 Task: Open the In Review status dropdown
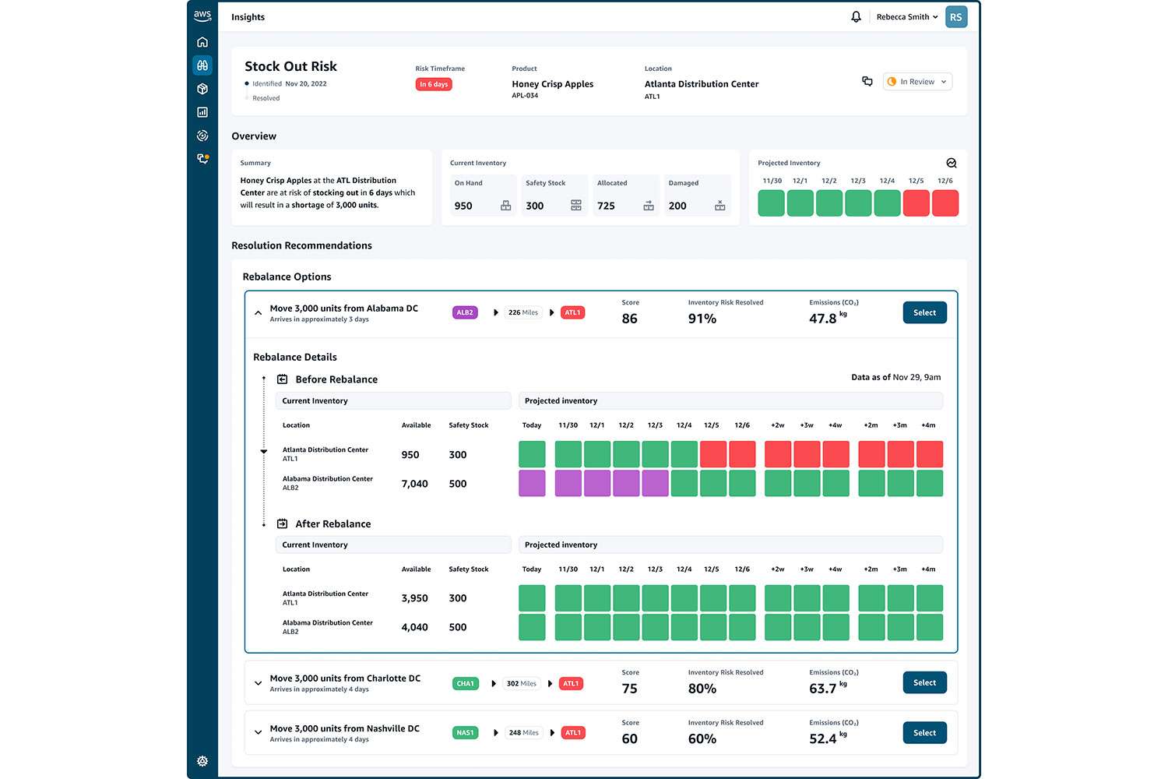(x=917, y=82)
